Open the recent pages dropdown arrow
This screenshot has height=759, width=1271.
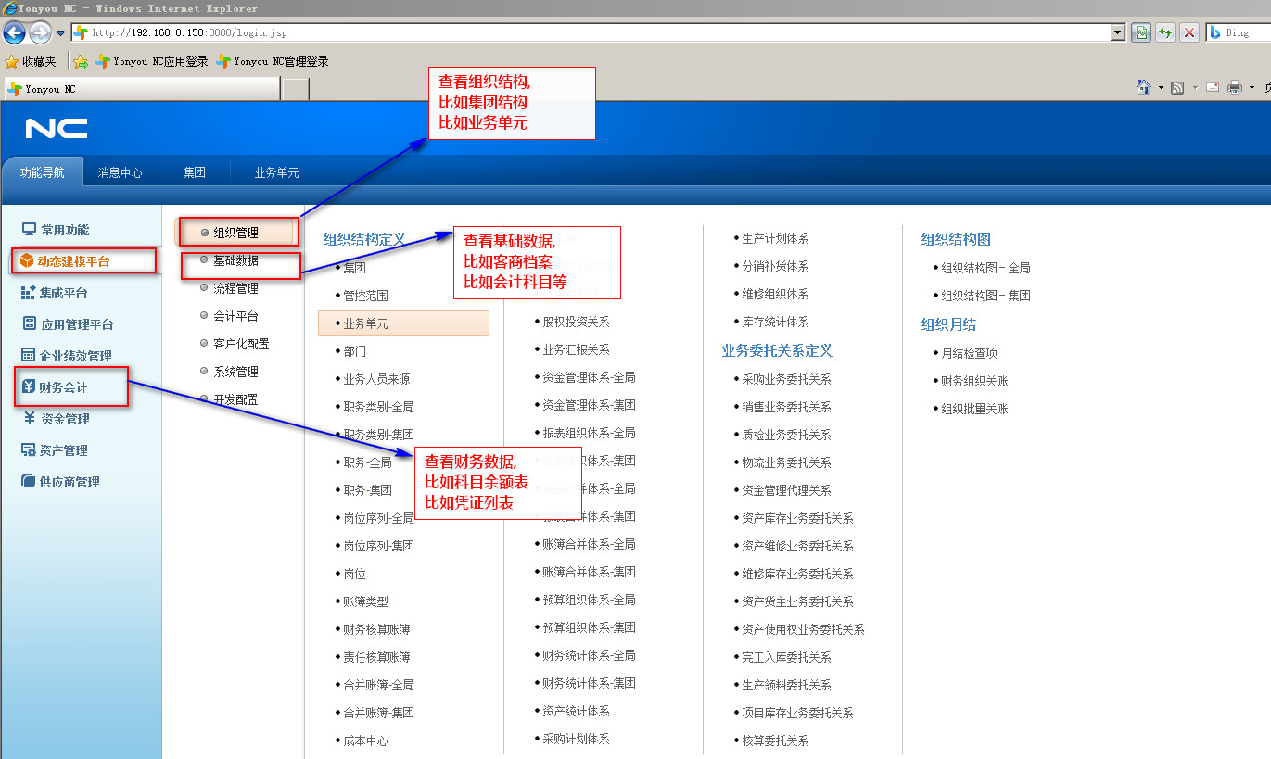pyautogui.click(x=61, y=33)
